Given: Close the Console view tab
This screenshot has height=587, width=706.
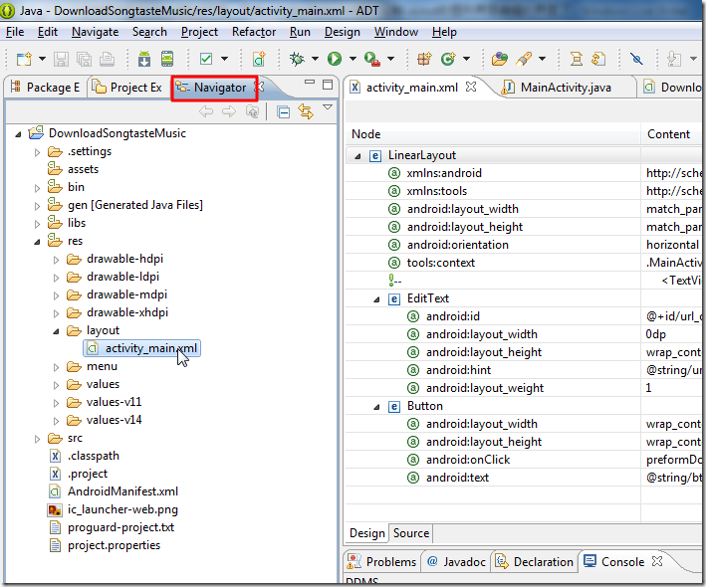Looking at the screenshot, I should pos(657,561).
